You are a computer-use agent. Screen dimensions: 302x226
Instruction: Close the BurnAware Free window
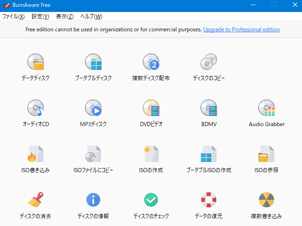click(x=295, y=5)
